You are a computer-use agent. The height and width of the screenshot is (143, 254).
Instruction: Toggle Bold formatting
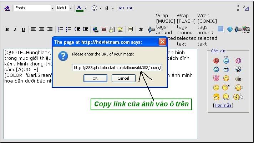7,30
